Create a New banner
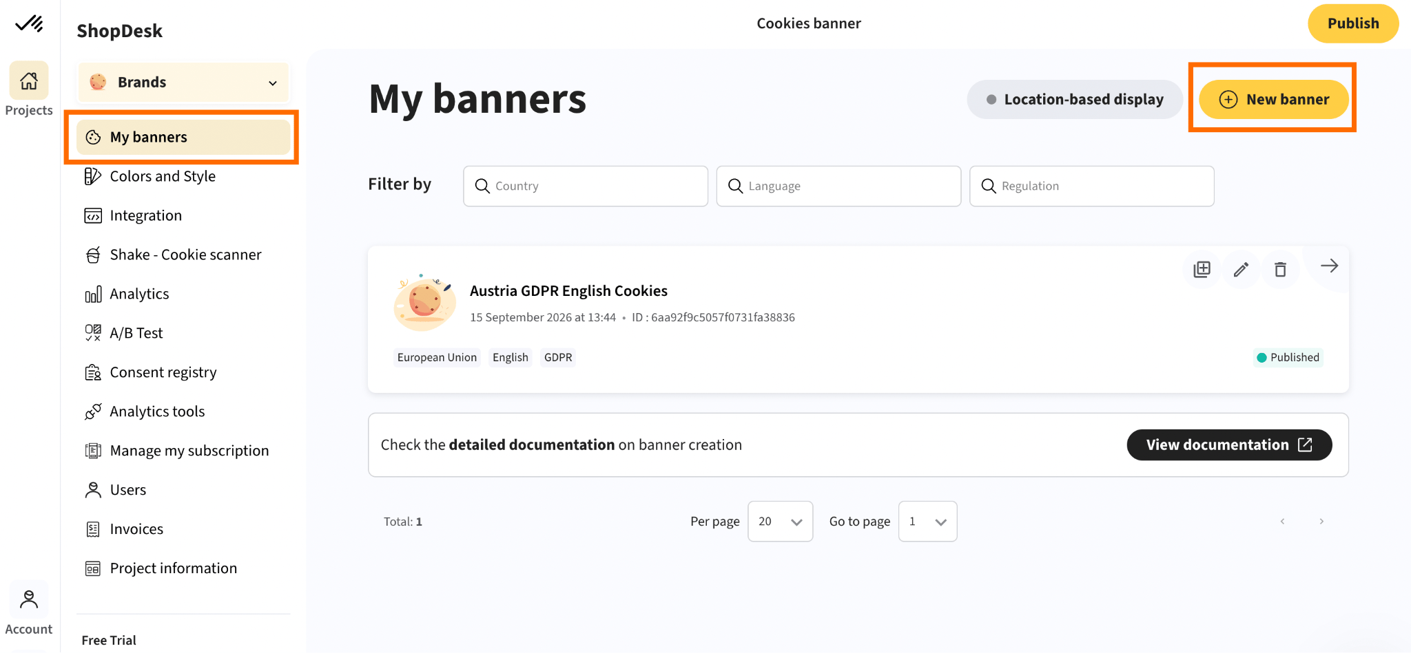This screenshot has width=1411, height=653. point(1274,100)
